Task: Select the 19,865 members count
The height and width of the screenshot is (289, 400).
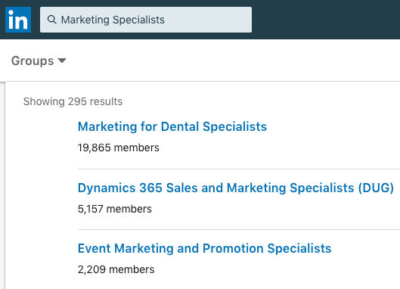Action: 119,148
